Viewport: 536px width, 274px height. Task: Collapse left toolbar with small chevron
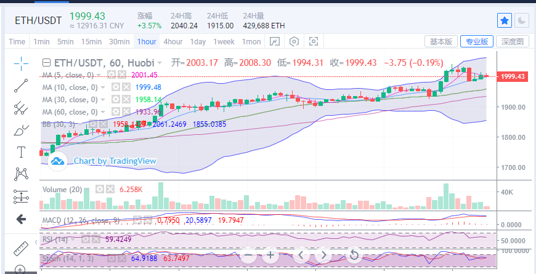point(36,242)
